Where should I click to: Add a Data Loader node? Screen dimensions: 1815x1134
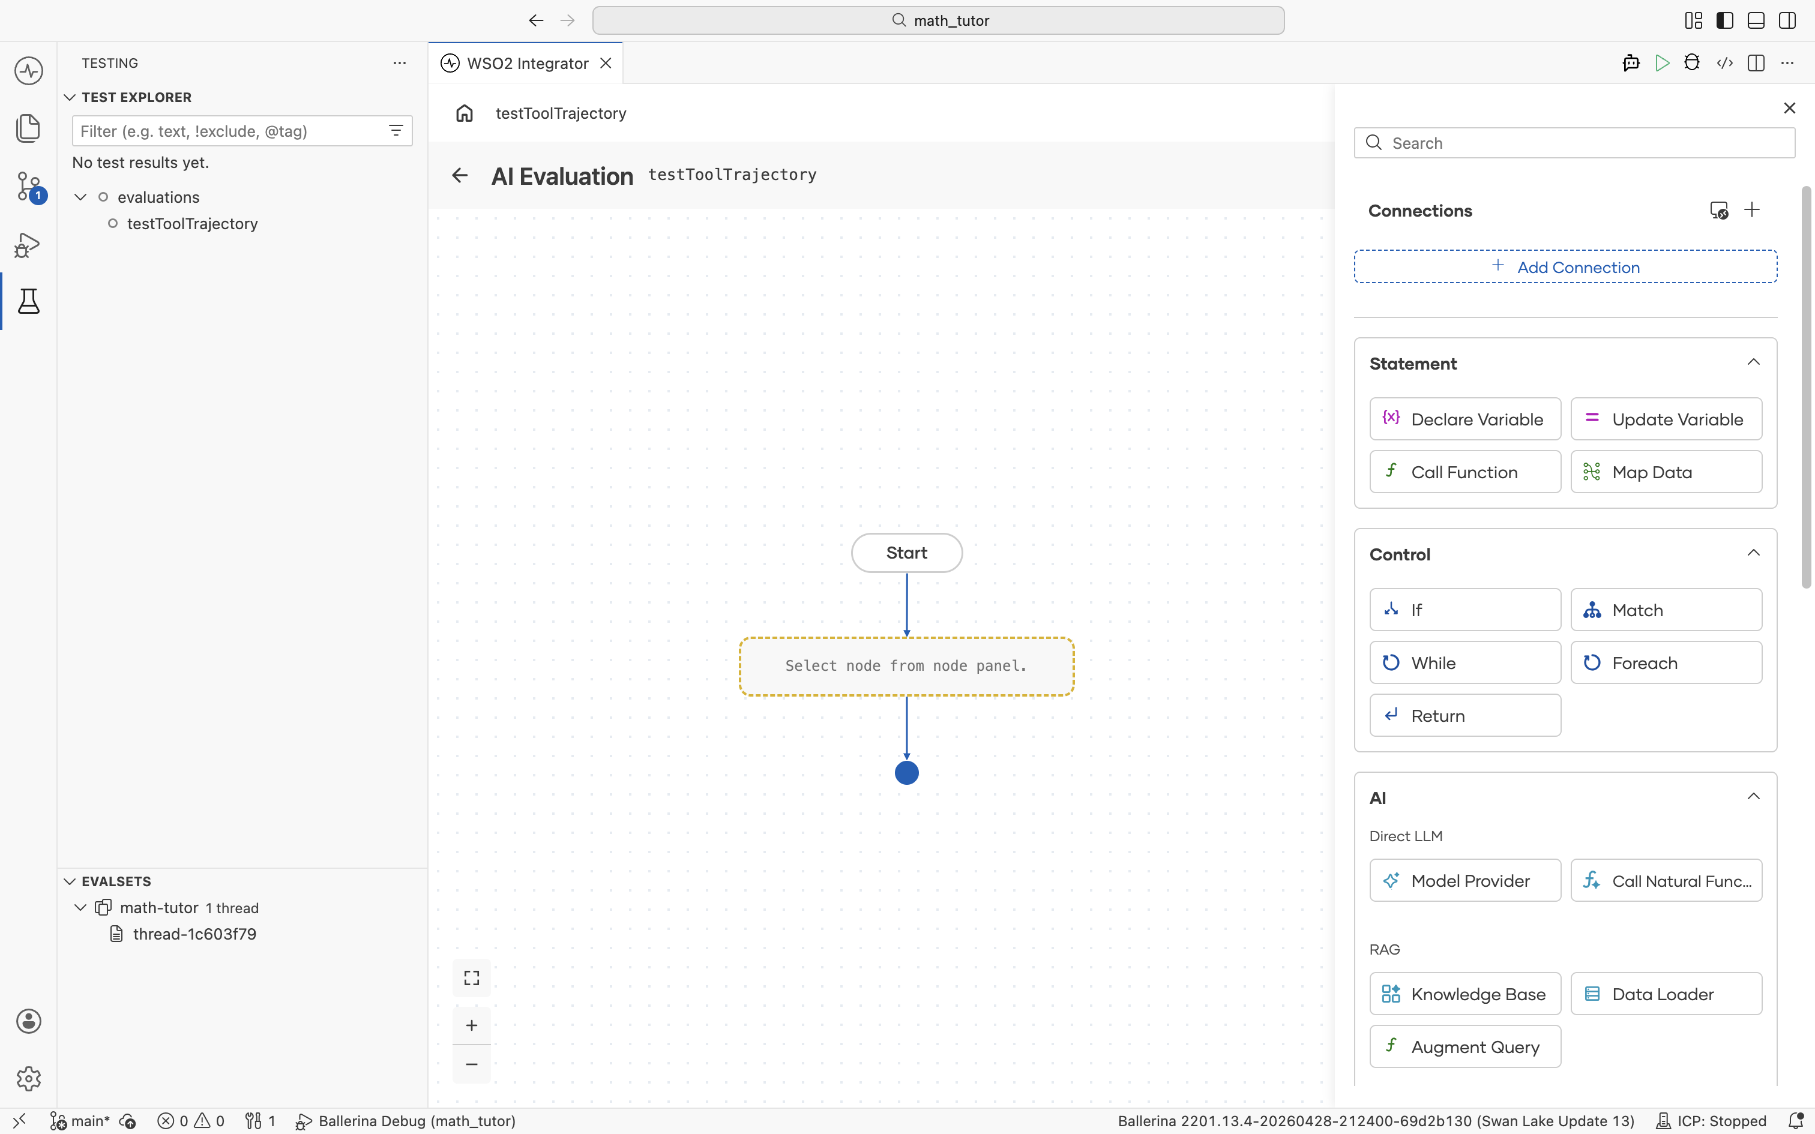click(x=1667, y=994)
